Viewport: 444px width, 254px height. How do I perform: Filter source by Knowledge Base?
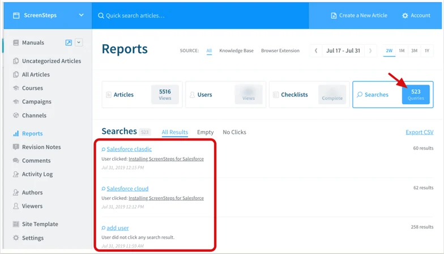pyautogui.click(x=236, y=51)
